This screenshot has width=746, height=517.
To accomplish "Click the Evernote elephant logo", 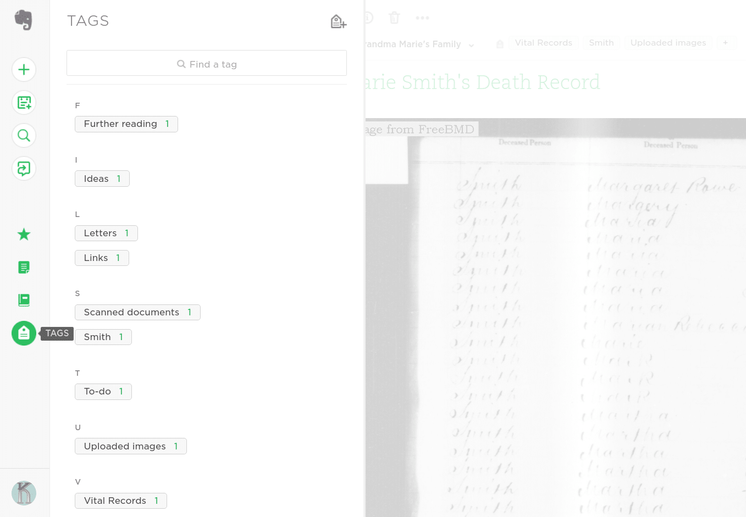I will (x=24, y=20).
